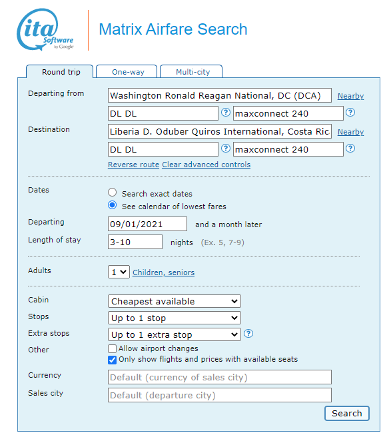391x439 pixels.
Task: Switch to the Multi-city tab
Action: 191,72
